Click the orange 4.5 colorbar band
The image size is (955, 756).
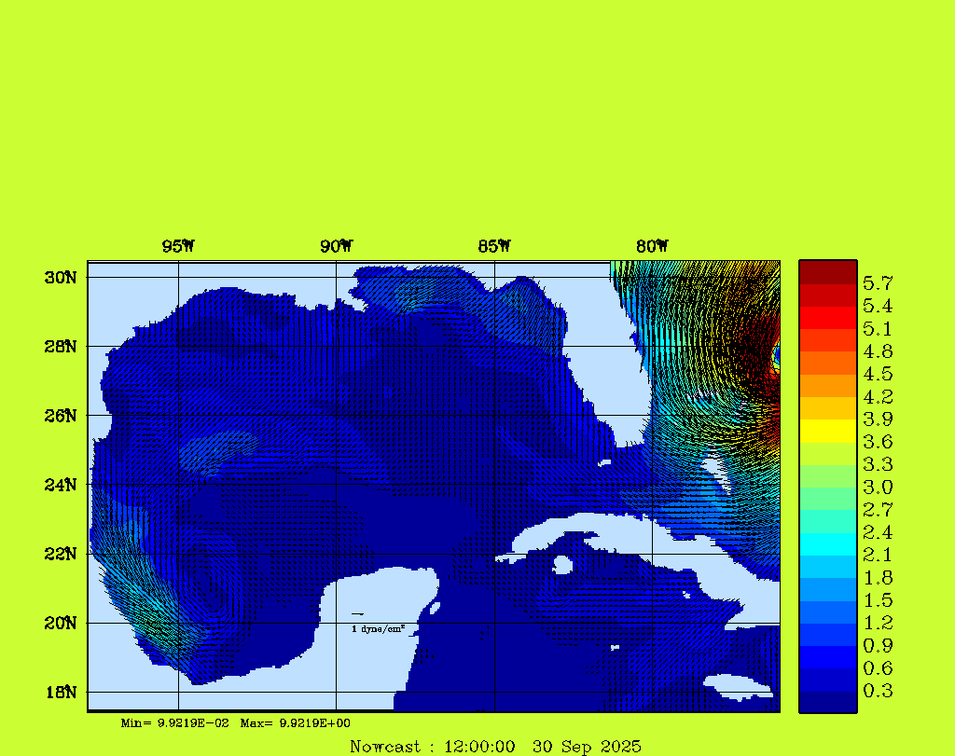(827, 363)
